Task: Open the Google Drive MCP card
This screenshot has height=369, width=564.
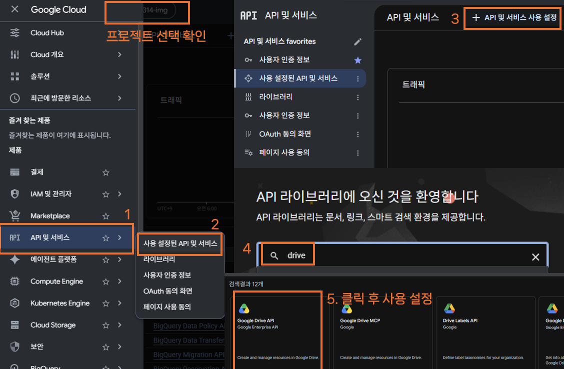Action: tap(382, 332)
